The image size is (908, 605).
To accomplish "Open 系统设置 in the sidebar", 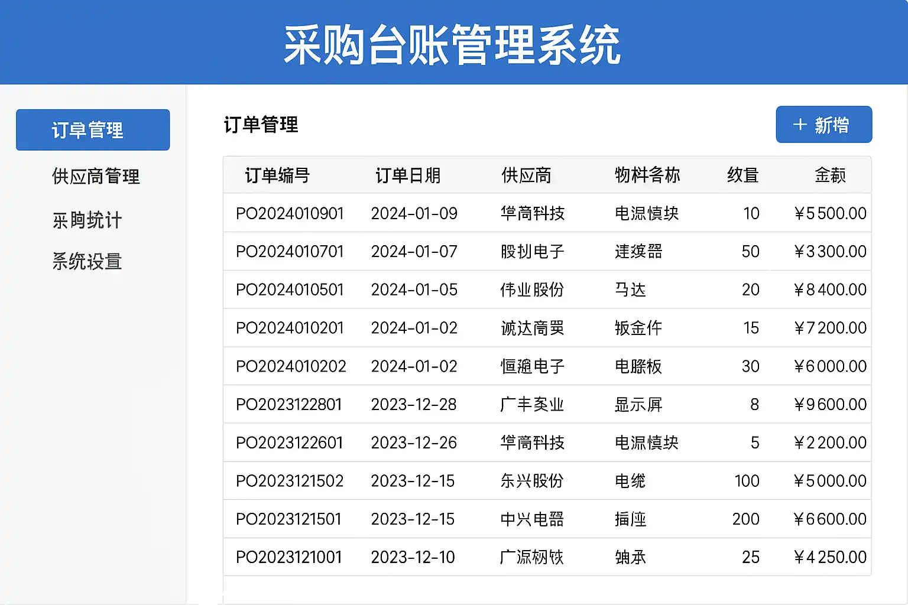I will click(x=87, y=261).
